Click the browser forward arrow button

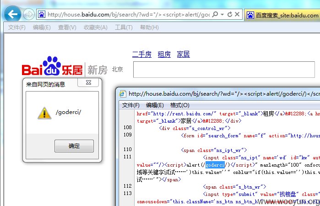[x=28, y=14]
